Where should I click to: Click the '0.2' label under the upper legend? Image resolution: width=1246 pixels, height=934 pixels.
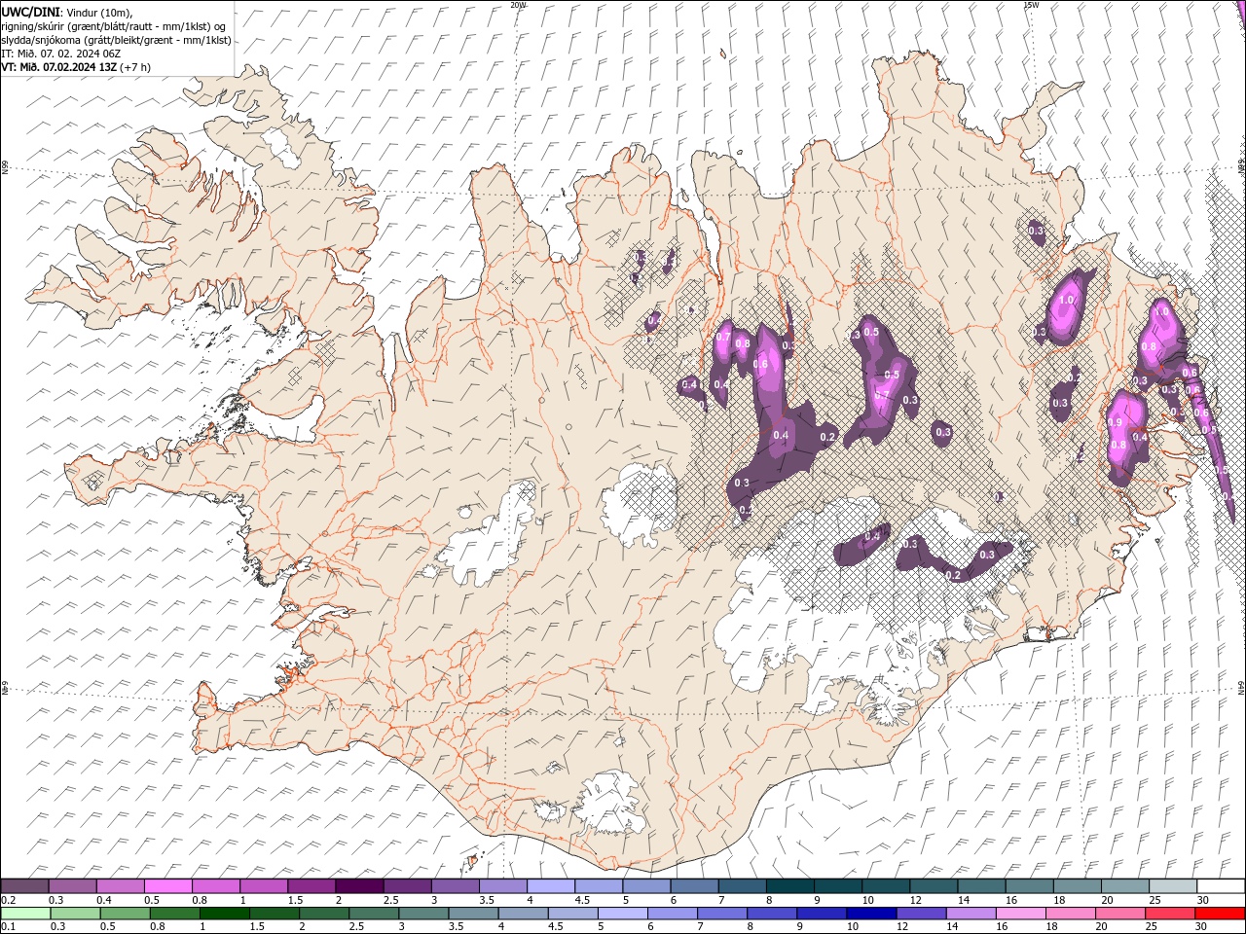coord(8,900)
